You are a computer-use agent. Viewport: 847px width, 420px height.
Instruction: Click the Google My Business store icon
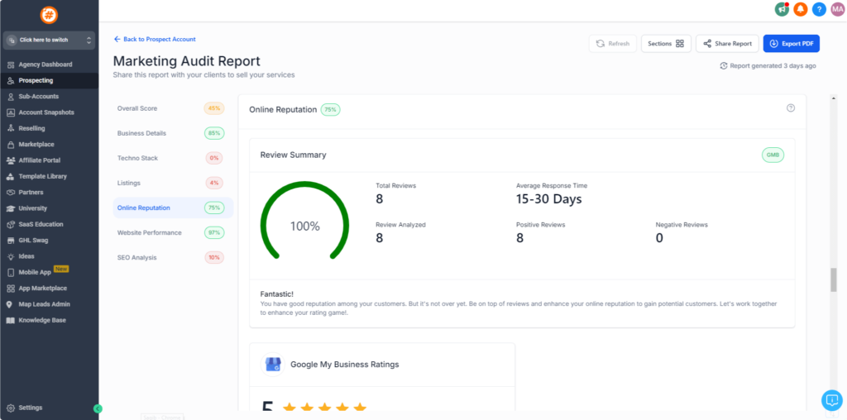coord(272,364)
